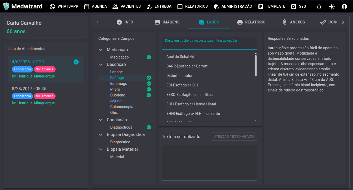Click the options list scrollbar thumb
This screenshot has height=190, width=353.
pos(256,66)
